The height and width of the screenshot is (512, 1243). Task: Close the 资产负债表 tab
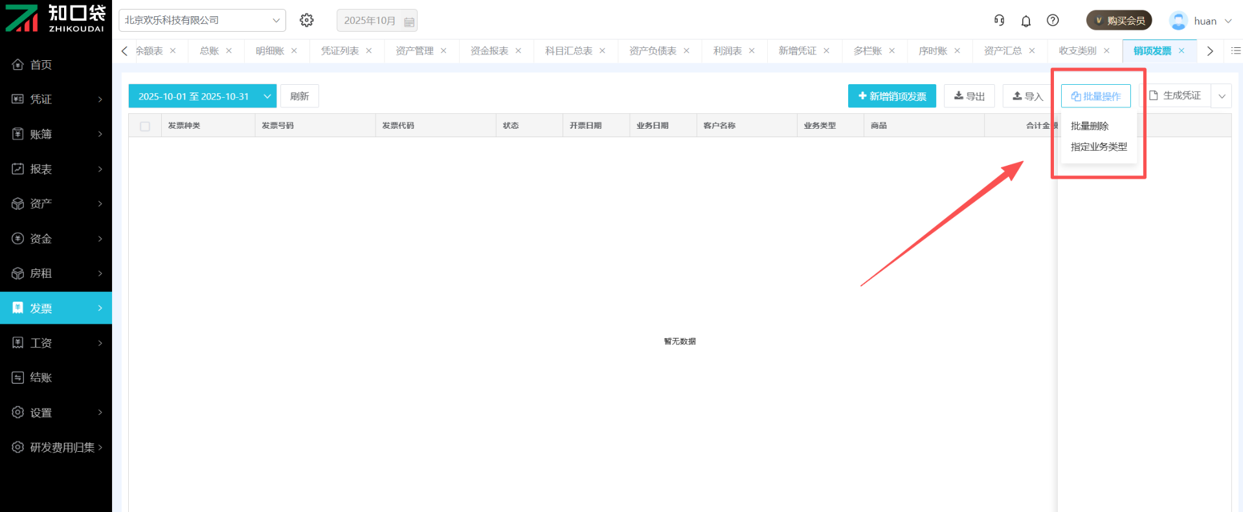(686, 50)
